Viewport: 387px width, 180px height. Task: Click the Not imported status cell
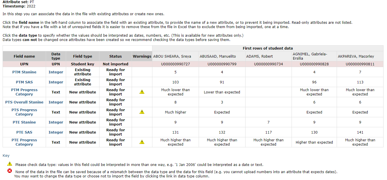(116, 64)
